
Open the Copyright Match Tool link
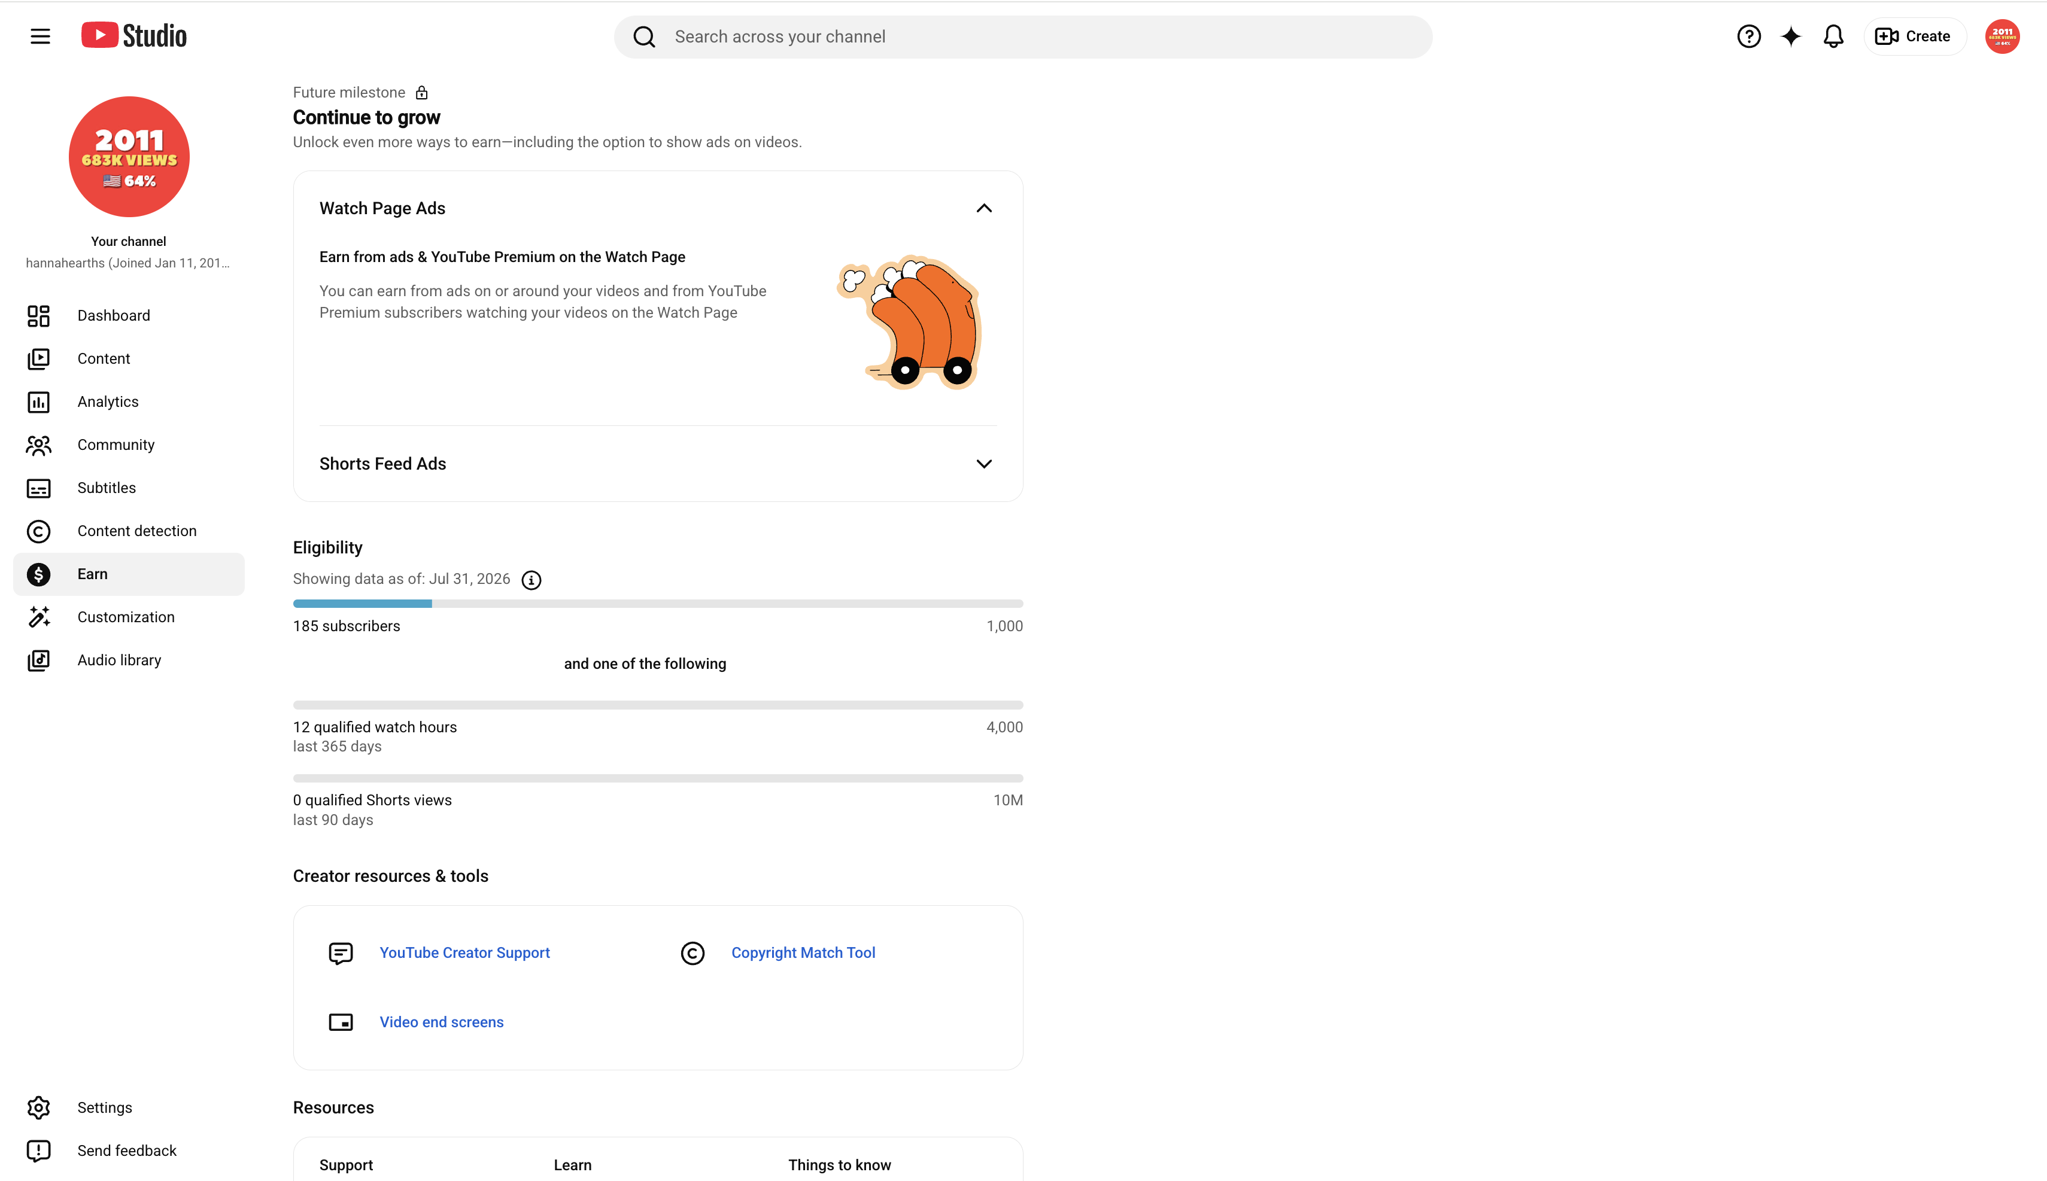coord(803,953)
